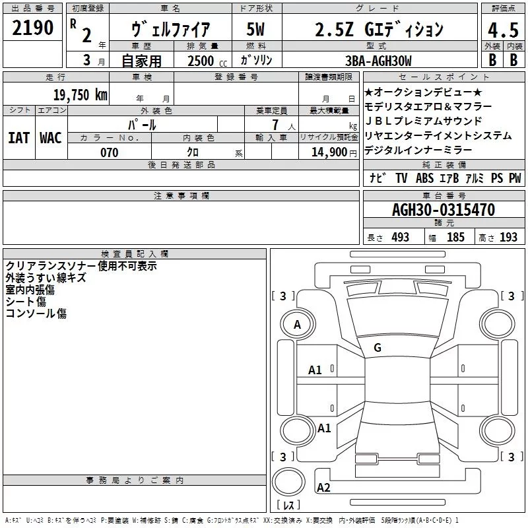Click shift type IAT
Viewport: 528px width, 528px height.
point(18,138)
